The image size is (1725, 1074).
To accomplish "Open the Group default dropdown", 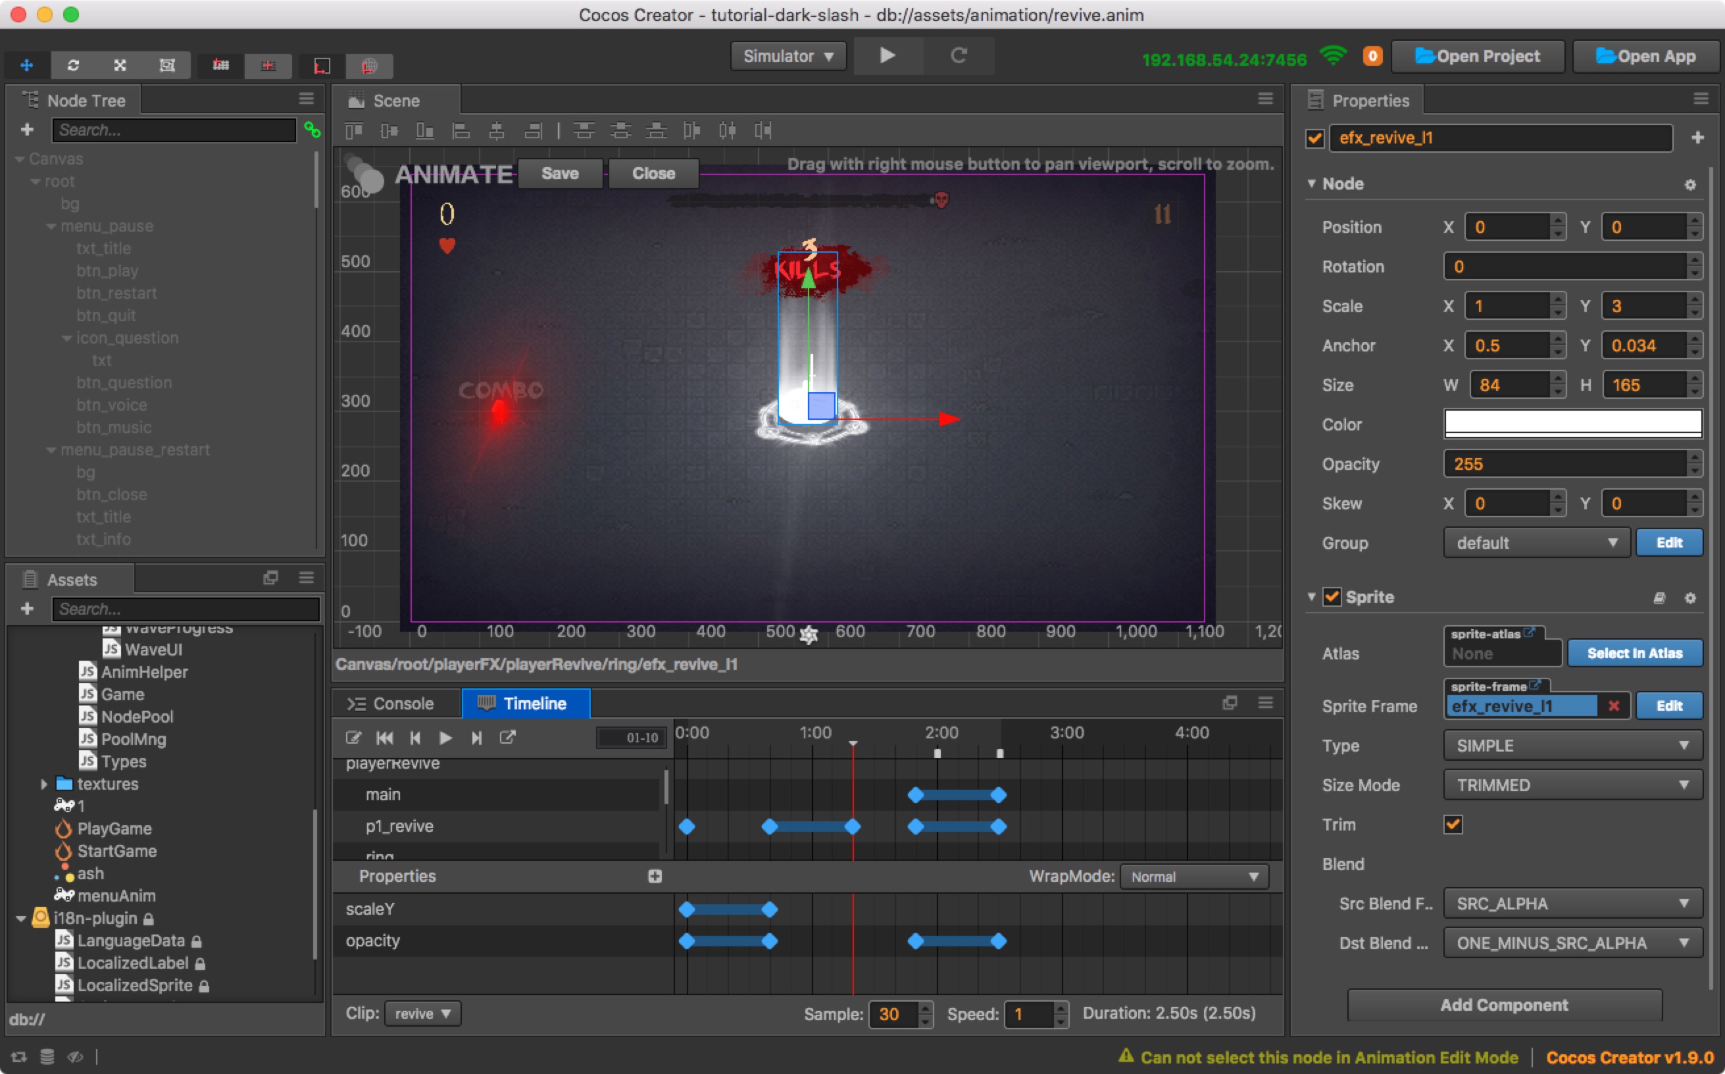I will coord(1536,543).
